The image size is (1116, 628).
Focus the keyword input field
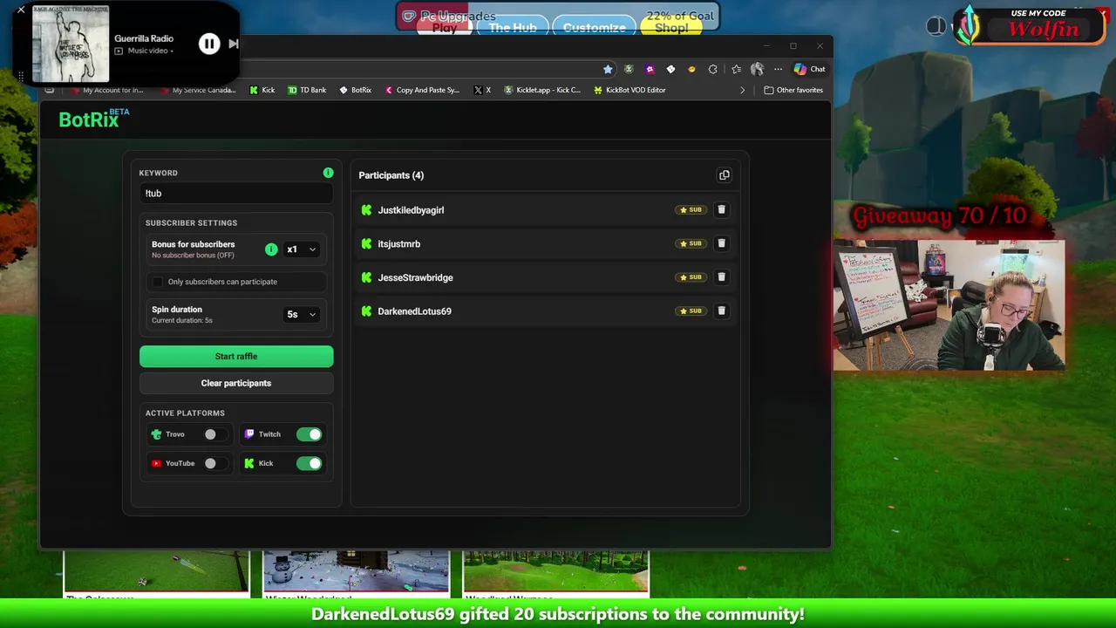coord(236,194)
